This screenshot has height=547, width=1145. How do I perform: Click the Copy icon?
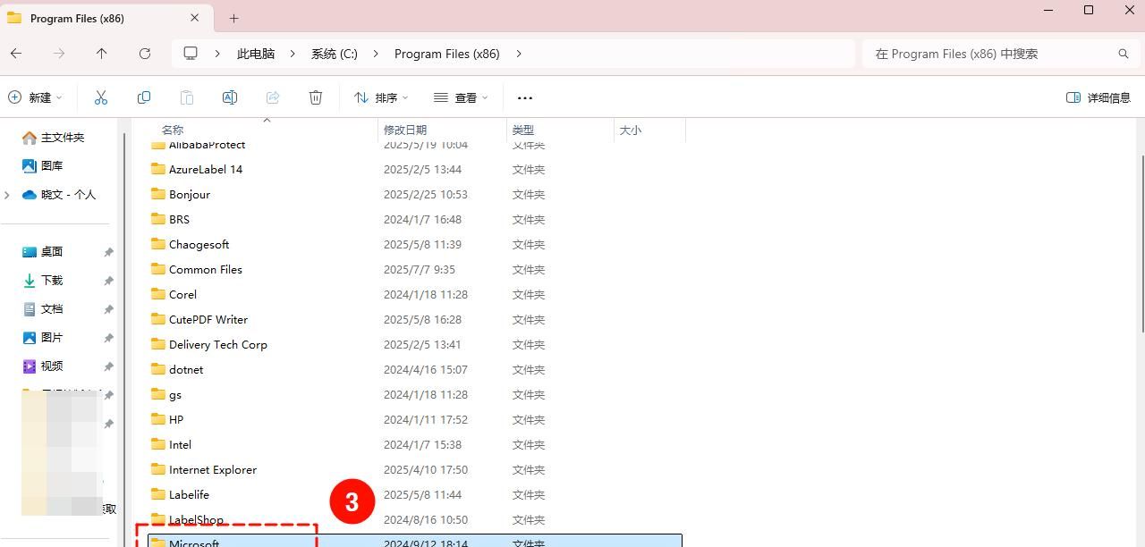click(x=144, y=97)
